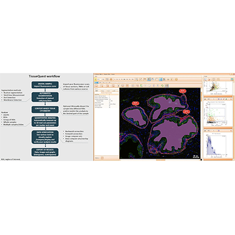Select the orange cross pan tool

(111, 79)
